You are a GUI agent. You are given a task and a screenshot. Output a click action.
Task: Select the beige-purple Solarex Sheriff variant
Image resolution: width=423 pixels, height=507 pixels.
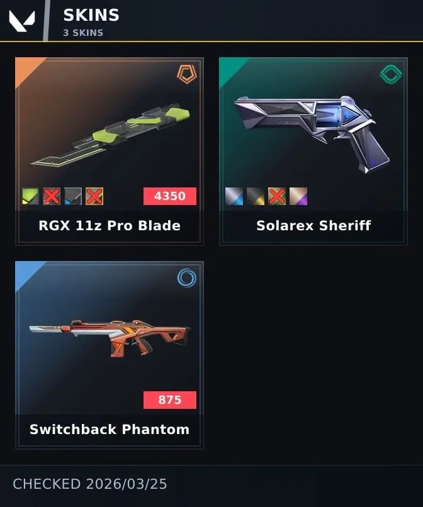pos(298,196)
